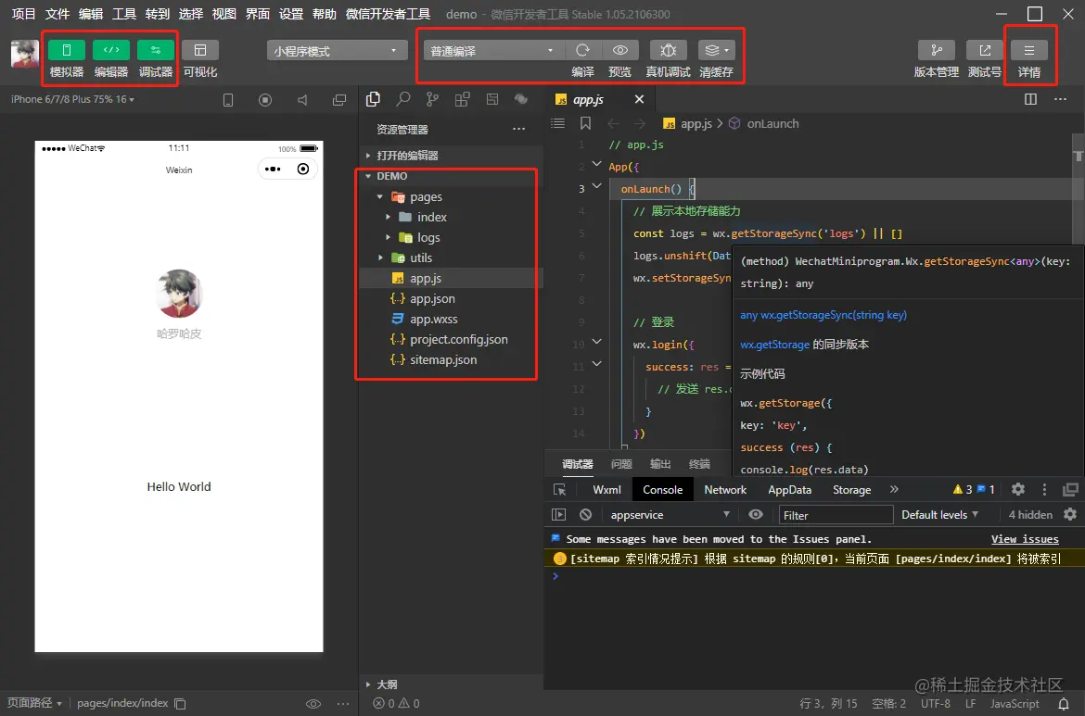The image size is (1085, 716).
Task: Open the search magnifier icon in sidebar
Action: click(402, 99)
